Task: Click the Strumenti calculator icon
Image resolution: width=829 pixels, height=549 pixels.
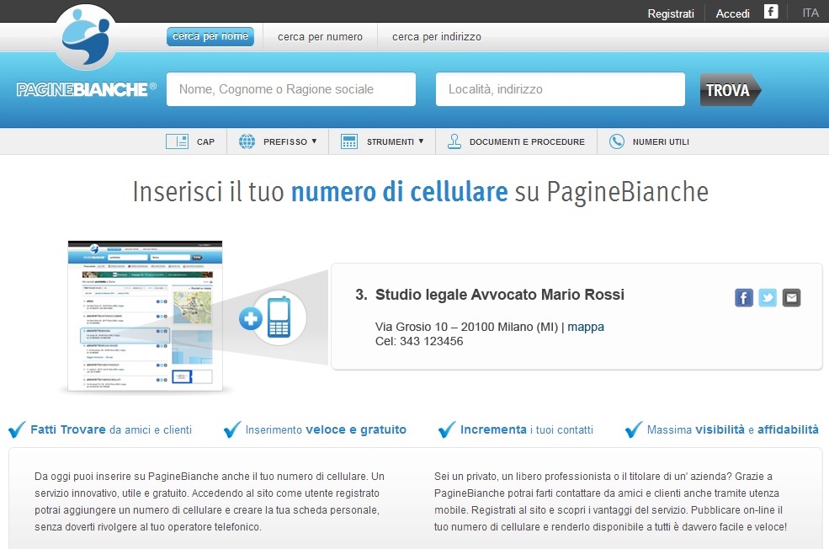Action: (x=349, y=141)
